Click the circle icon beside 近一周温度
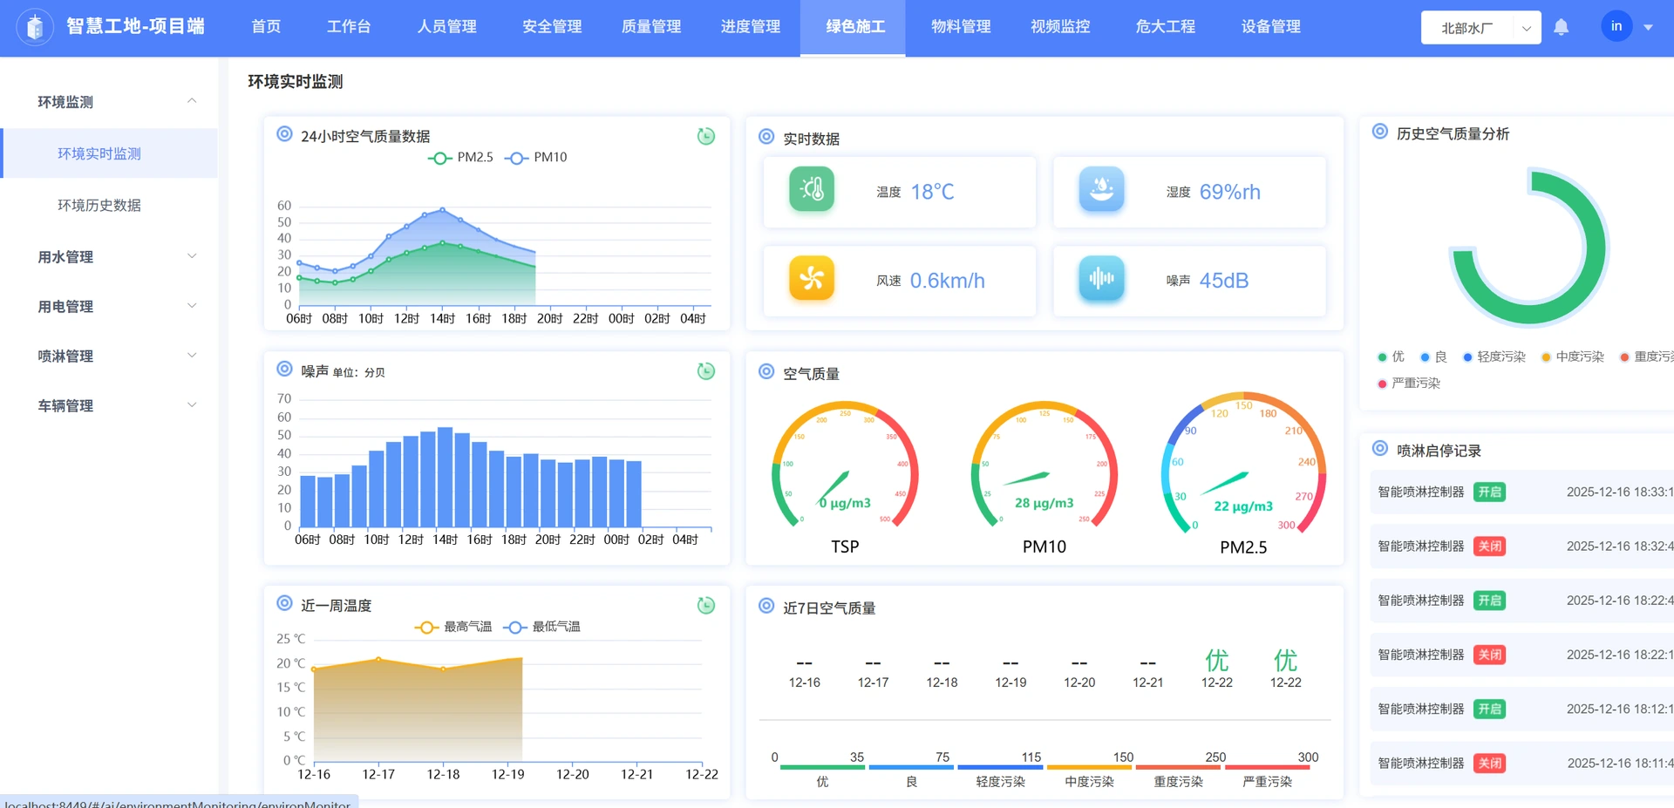The width and height of the screenshot is (1674, 808). point(284,603)
